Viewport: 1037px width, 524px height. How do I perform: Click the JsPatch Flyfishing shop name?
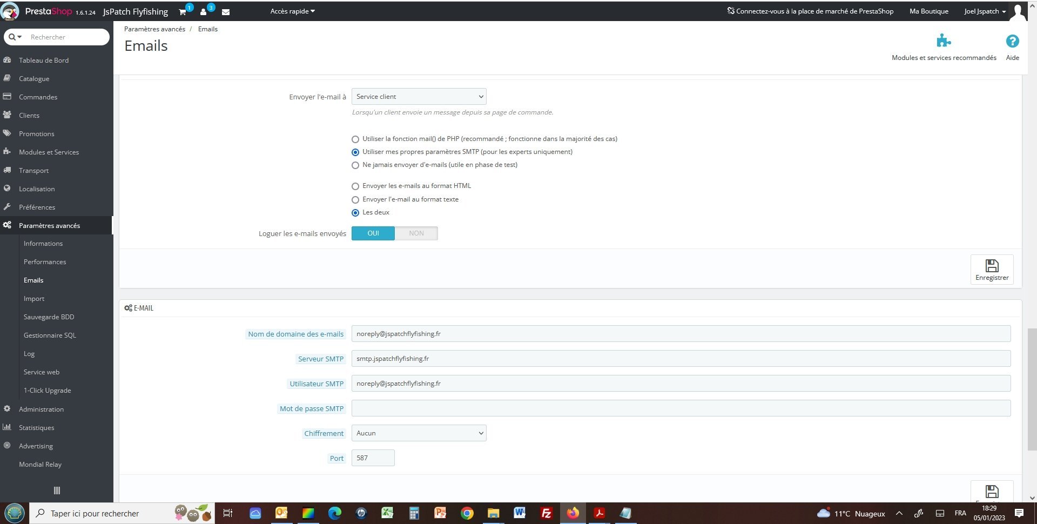pos(136,12)
